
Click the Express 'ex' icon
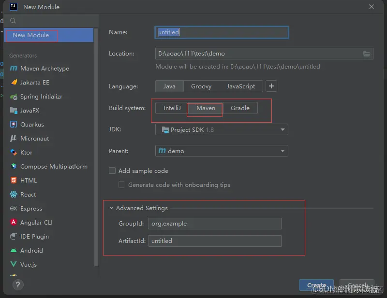14,208
